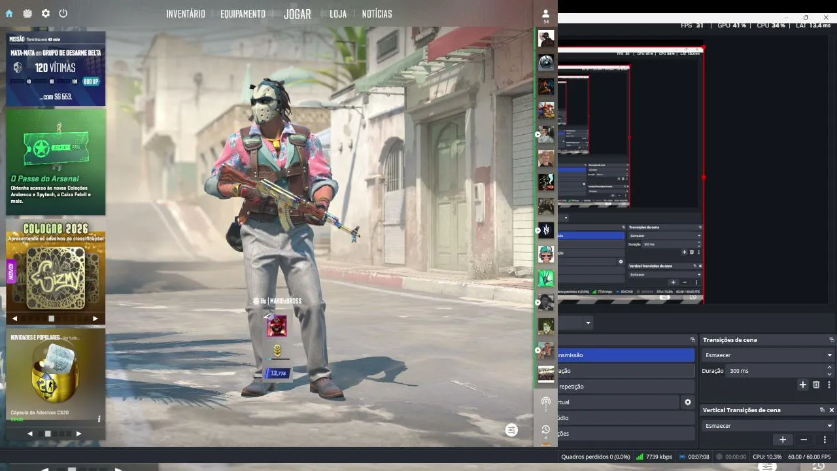
Task: Go to the CS2 home screen icon
Action: coord(9,13)
